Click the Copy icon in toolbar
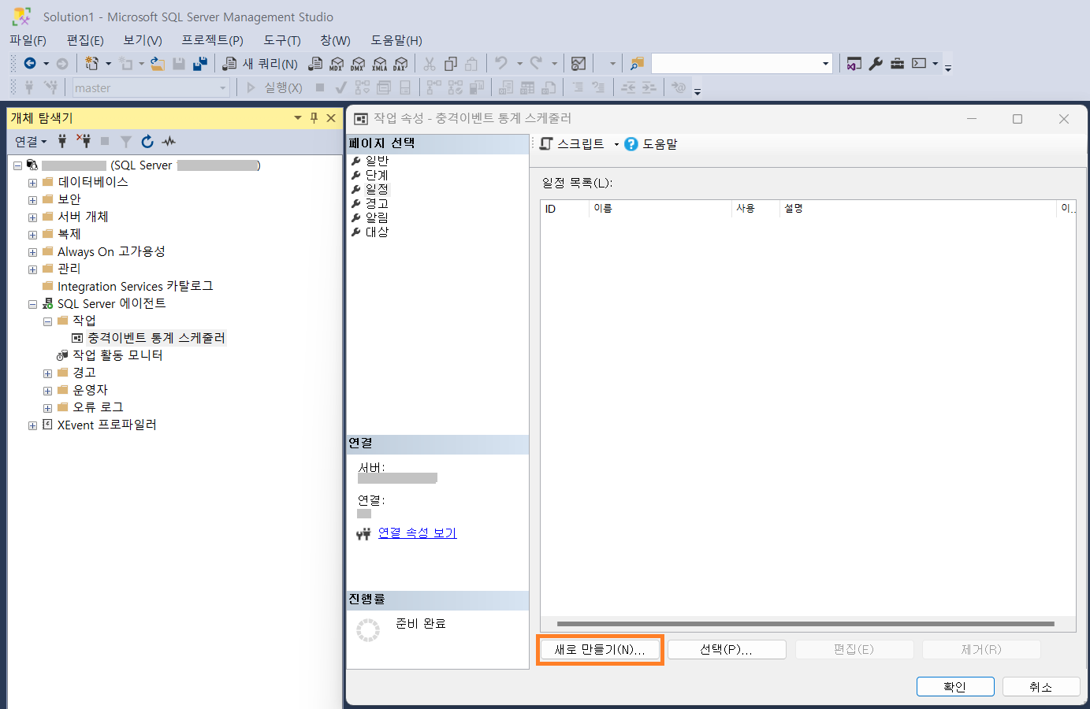This screenshot has height=709, width=1090. coord(451,64)
